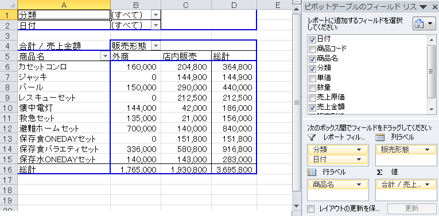Open the field list layout options button
Viewport: 439px width, 216px height.
click(x=424, y=24)
